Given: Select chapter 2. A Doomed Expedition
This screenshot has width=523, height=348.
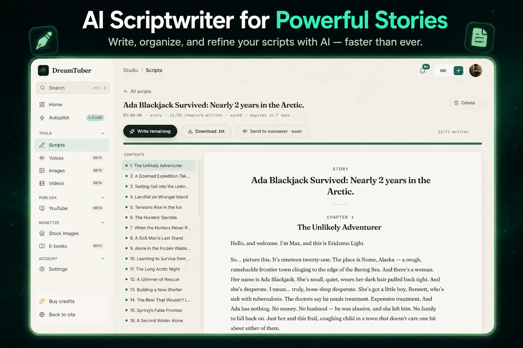Looking at the screenshot, I should pos(159,176).
